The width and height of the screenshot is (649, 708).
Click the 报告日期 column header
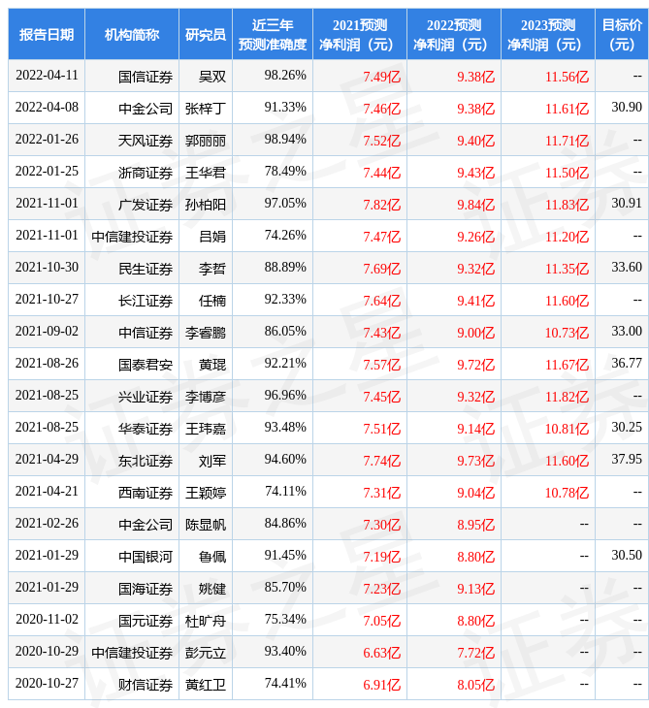tap(47, 34)
